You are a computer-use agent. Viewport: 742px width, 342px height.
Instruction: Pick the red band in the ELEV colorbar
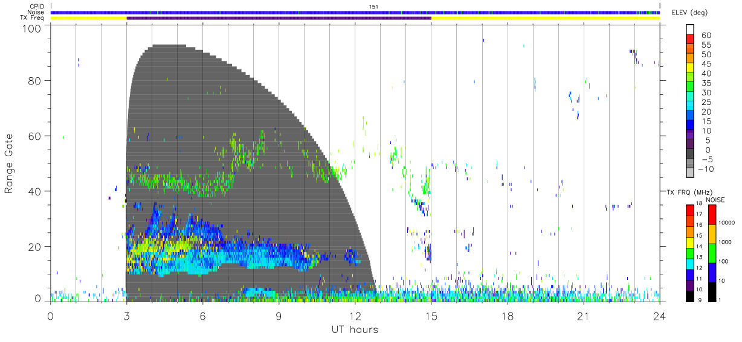pos(689,39)
